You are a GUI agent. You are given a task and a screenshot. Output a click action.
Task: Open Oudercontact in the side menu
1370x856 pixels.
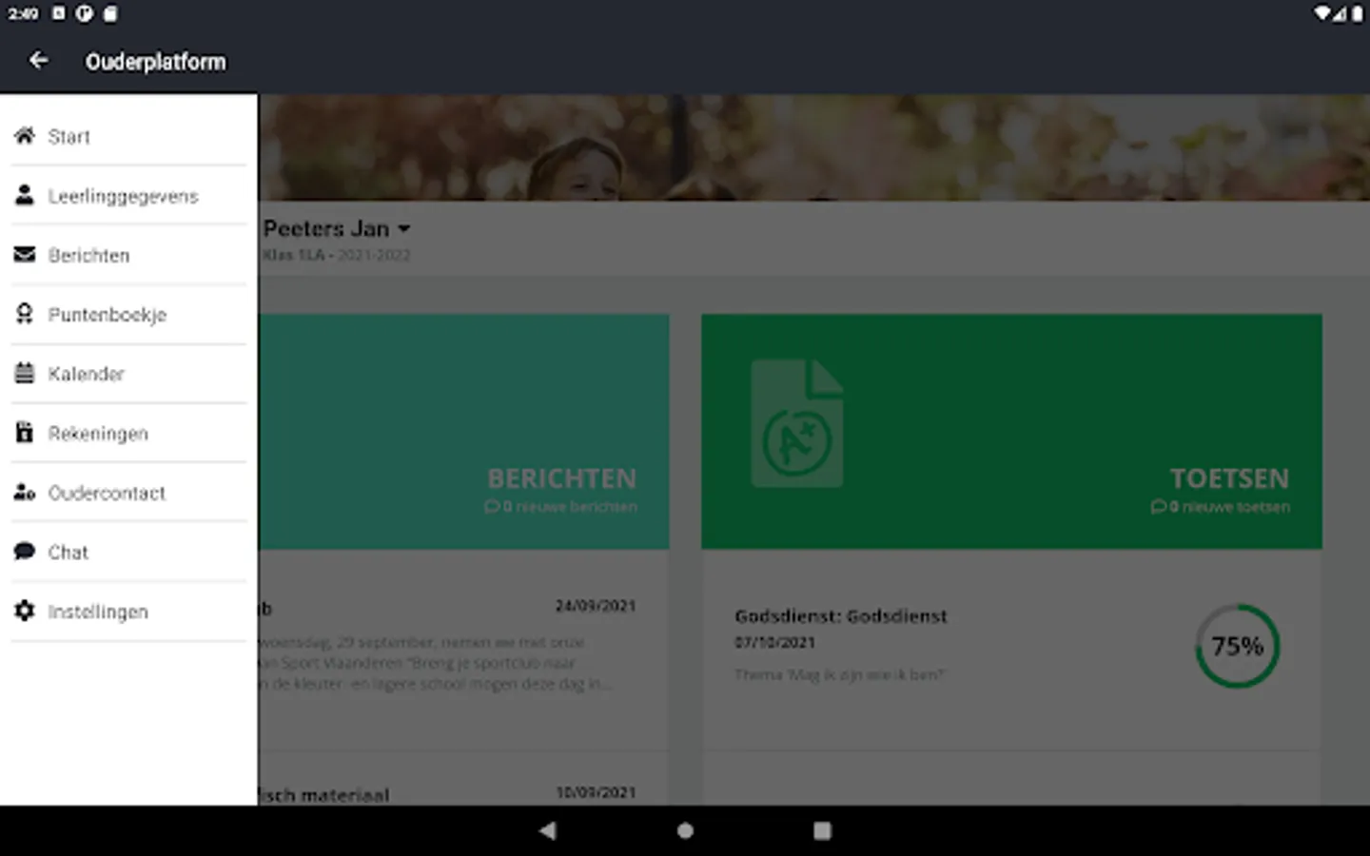pos(128,493)
